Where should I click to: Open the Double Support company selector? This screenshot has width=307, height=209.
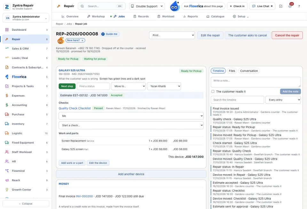147,6
